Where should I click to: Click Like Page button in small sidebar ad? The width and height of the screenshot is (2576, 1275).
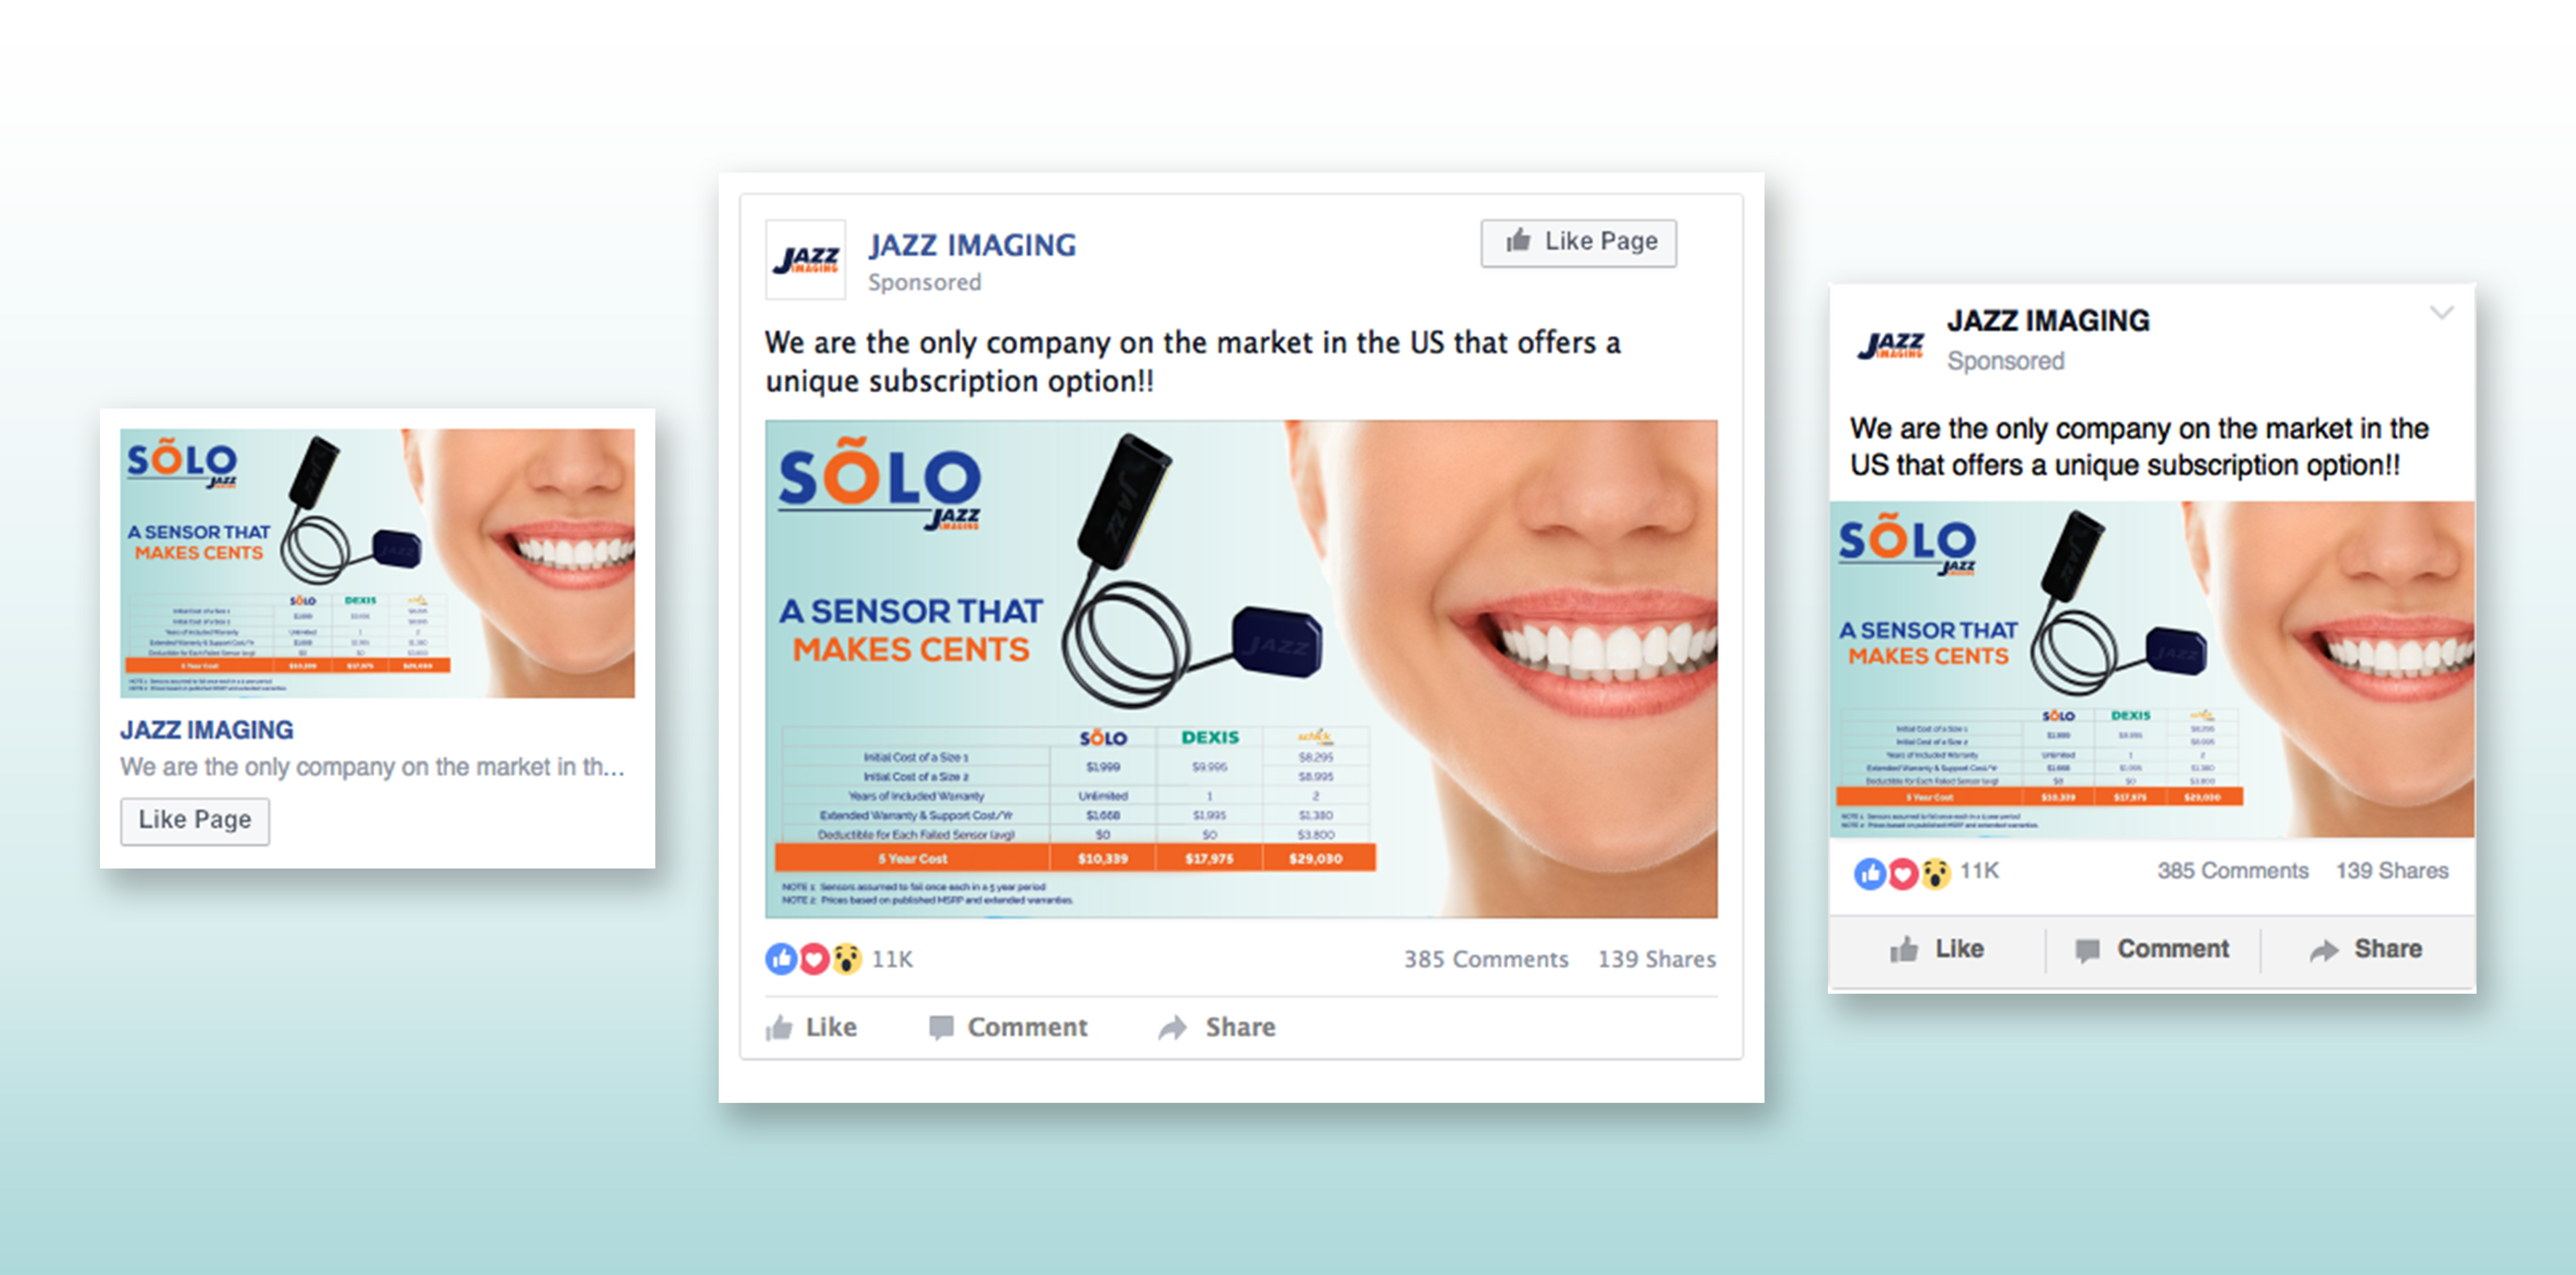[x=195, y=820]
